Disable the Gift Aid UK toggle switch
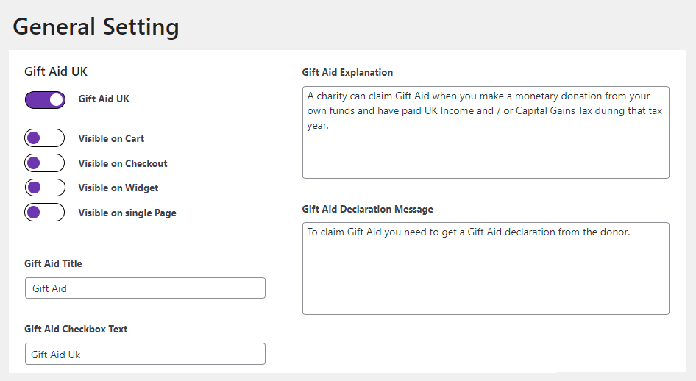 (45, 99)
